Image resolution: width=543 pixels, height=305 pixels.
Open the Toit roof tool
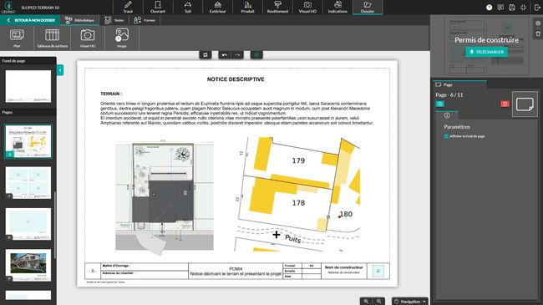tap(188, 7)
